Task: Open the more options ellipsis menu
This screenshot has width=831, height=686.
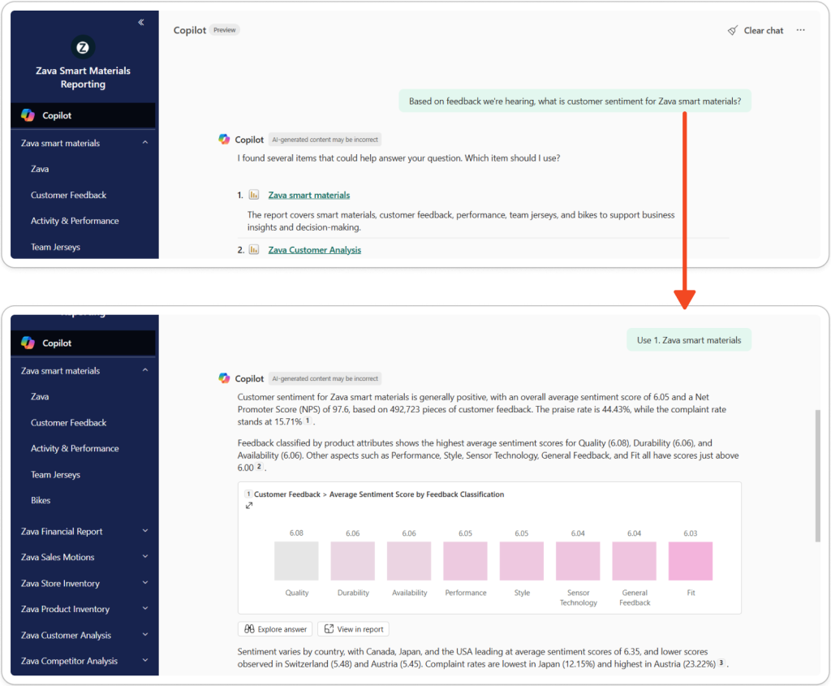Action: [x=800, y=31]
